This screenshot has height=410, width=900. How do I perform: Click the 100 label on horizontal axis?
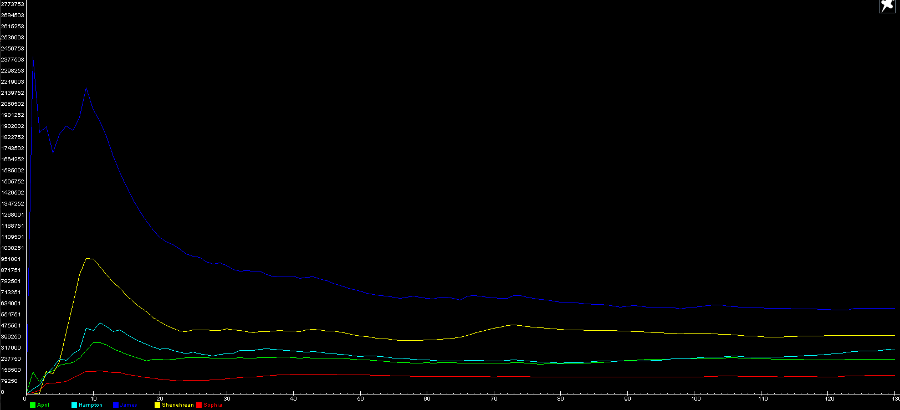point(696,399)
